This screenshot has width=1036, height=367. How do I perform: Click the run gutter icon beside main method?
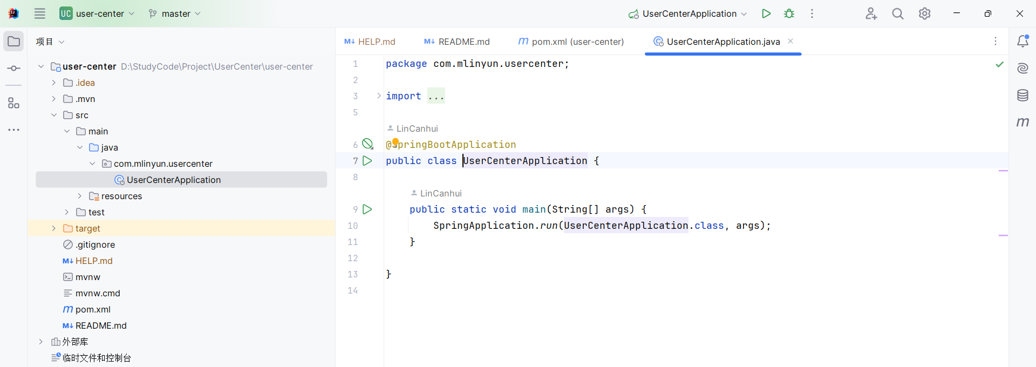367,209
